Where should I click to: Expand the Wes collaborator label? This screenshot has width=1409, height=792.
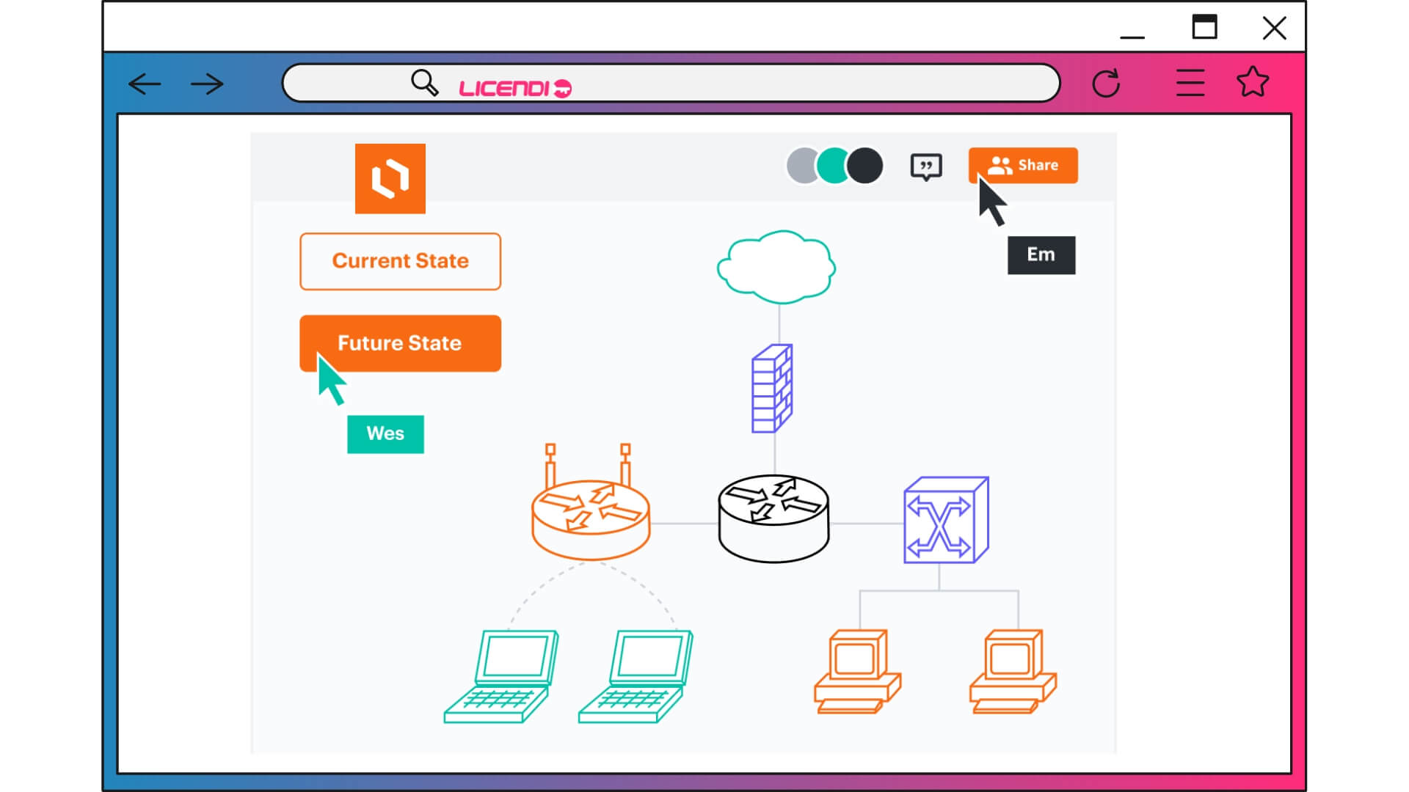385,433
